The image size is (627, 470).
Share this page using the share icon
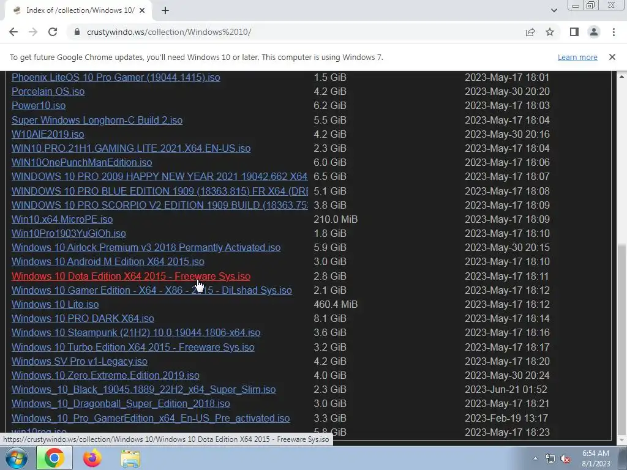click(x=530, y=32)
